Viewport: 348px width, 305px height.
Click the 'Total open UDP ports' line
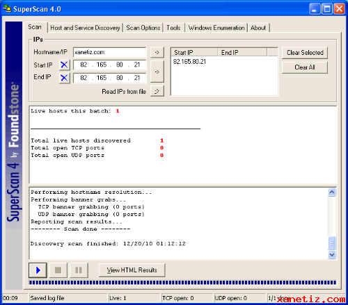pyautogui.click(x=97, y=156)
